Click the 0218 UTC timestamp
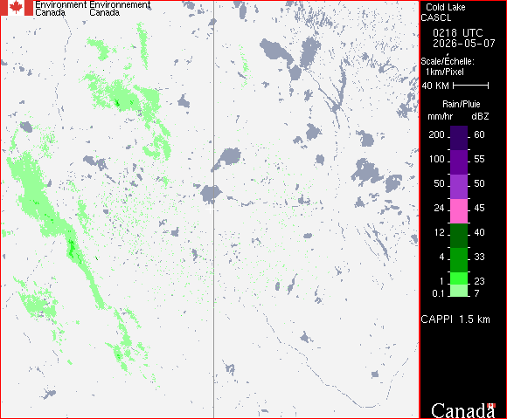 click(457, 33)
